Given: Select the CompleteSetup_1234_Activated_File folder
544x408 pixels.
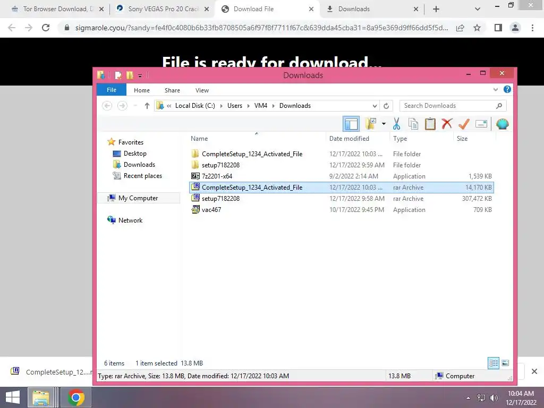Looking at the screenshot, I should coord(342,154).
